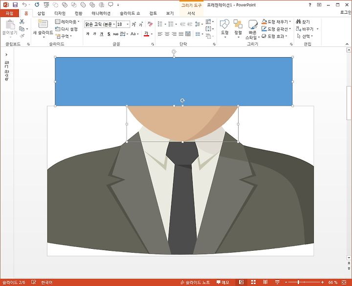Open the Shape Effects (도형 효과) dropdown

[275, 36]
